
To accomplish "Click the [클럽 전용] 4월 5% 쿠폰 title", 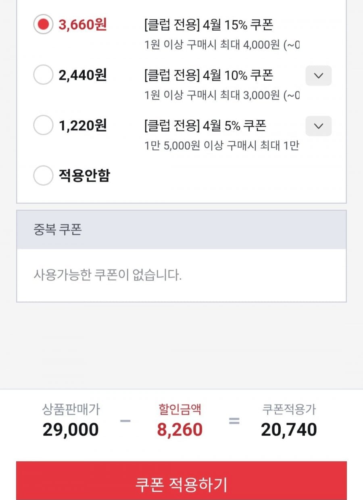I will click(x=205, y=126).
